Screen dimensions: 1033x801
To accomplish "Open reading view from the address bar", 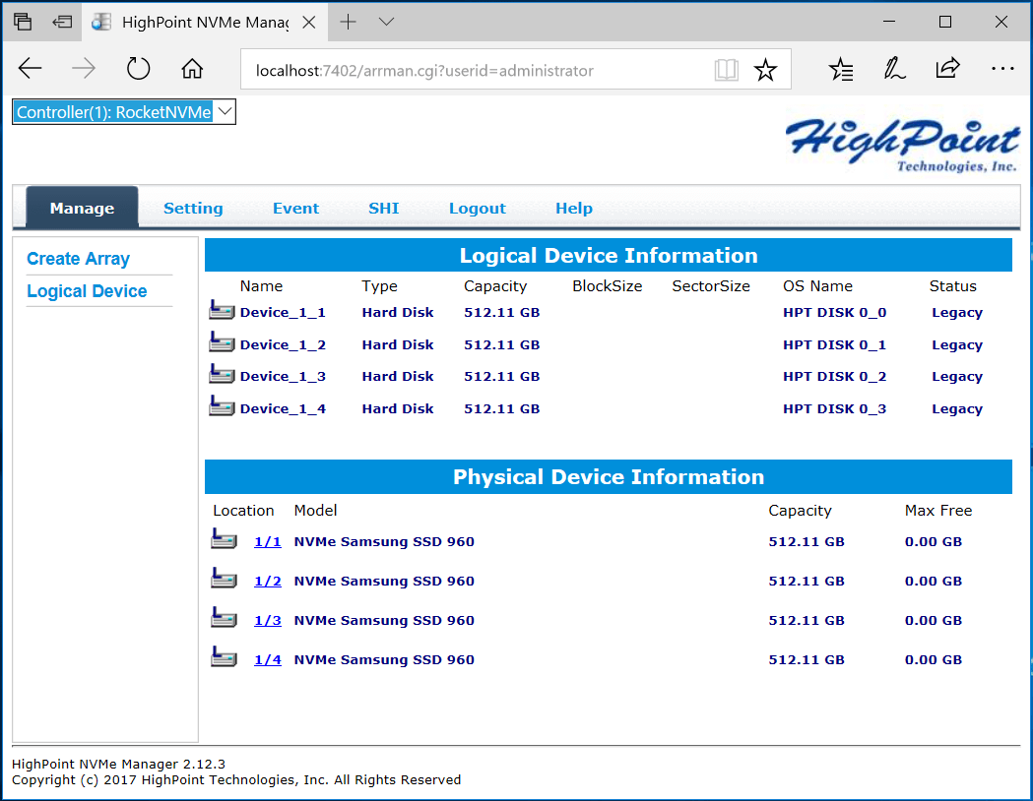I will pyautogui.click(x=726, y=70).
